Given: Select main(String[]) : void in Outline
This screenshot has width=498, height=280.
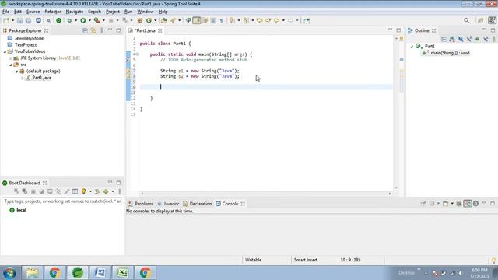Looking at the screenshot, I should [x=450, y=53].
